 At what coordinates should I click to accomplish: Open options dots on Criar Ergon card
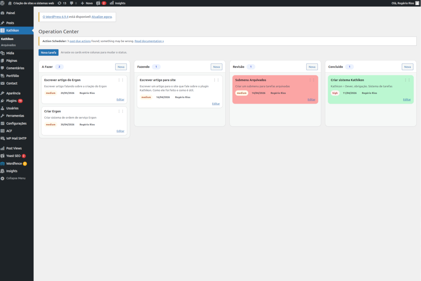pos(121,111)
